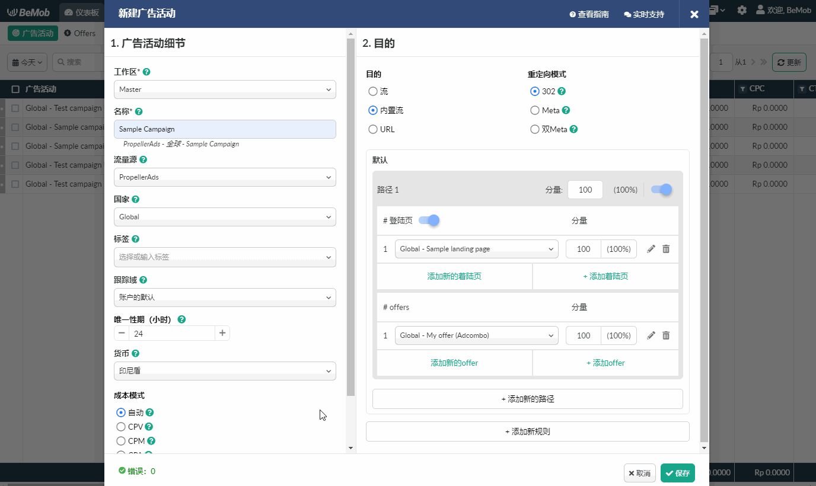Click help icon next to 名称 label

(x=139, y=111)
